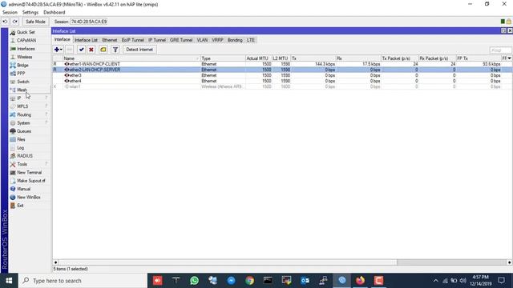
Task: Toggle Safe Mode button
Action: [35, 22]
